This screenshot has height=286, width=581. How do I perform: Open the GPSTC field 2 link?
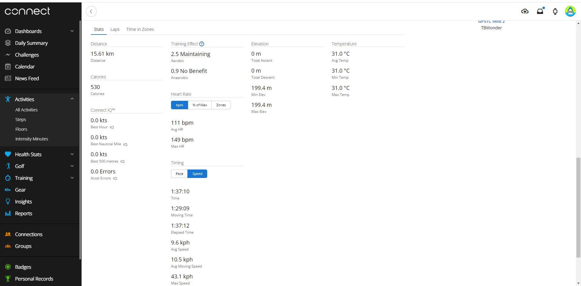pos(491,21)
